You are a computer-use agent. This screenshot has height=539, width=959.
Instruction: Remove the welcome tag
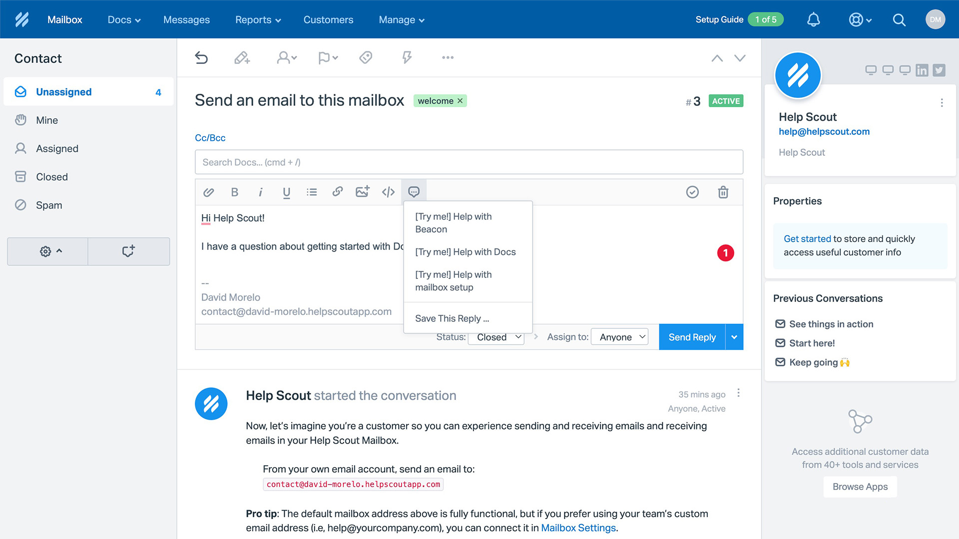(460, 101)
